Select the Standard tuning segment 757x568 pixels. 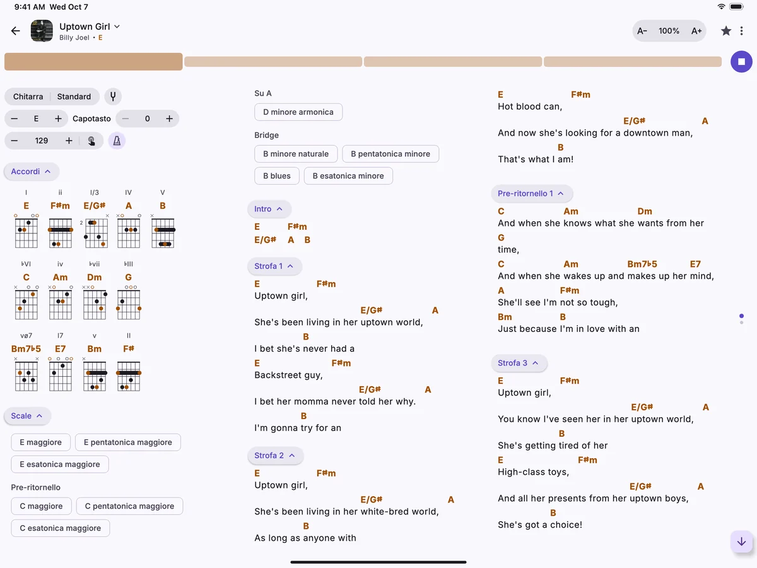click(74, 97)
